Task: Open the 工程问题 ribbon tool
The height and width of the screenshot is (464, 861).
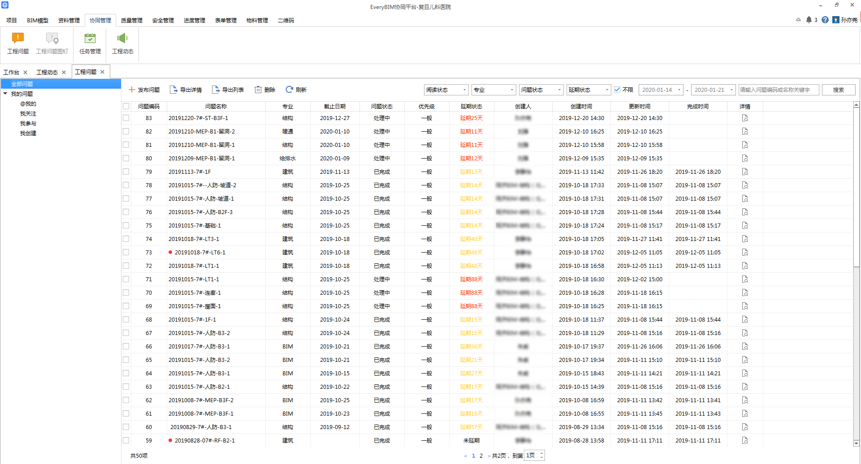Action: click(18, 43)
